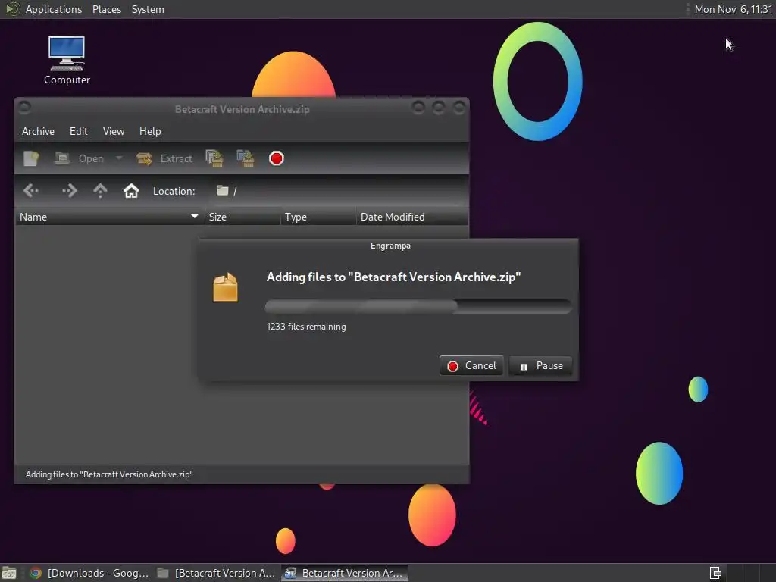The height and width of the screenshot is (582, 776).
Task: Maximize the Betacraft archive window
Action: [x=439, y=108]
